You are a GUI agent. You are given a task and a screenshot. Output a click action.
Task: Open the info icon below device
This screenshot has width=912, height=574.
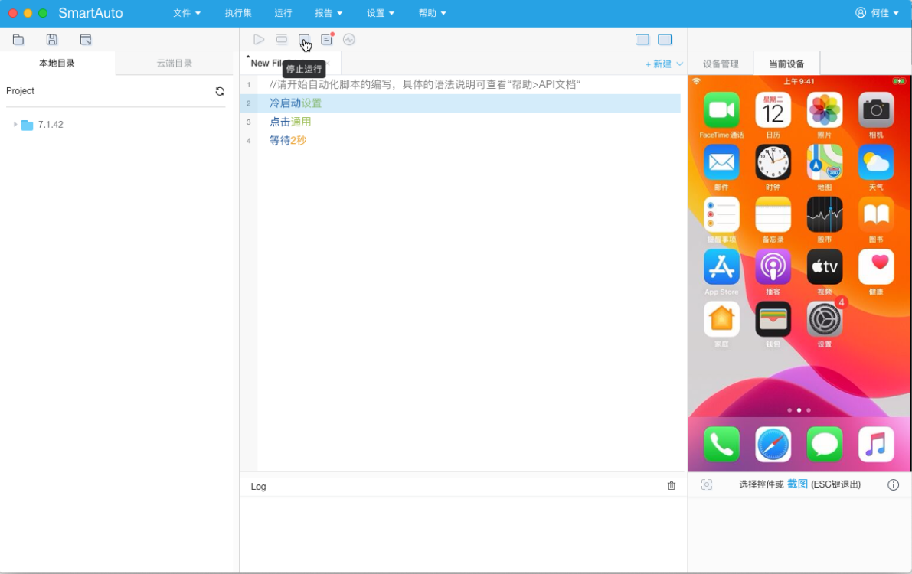[x=894, y=484]
